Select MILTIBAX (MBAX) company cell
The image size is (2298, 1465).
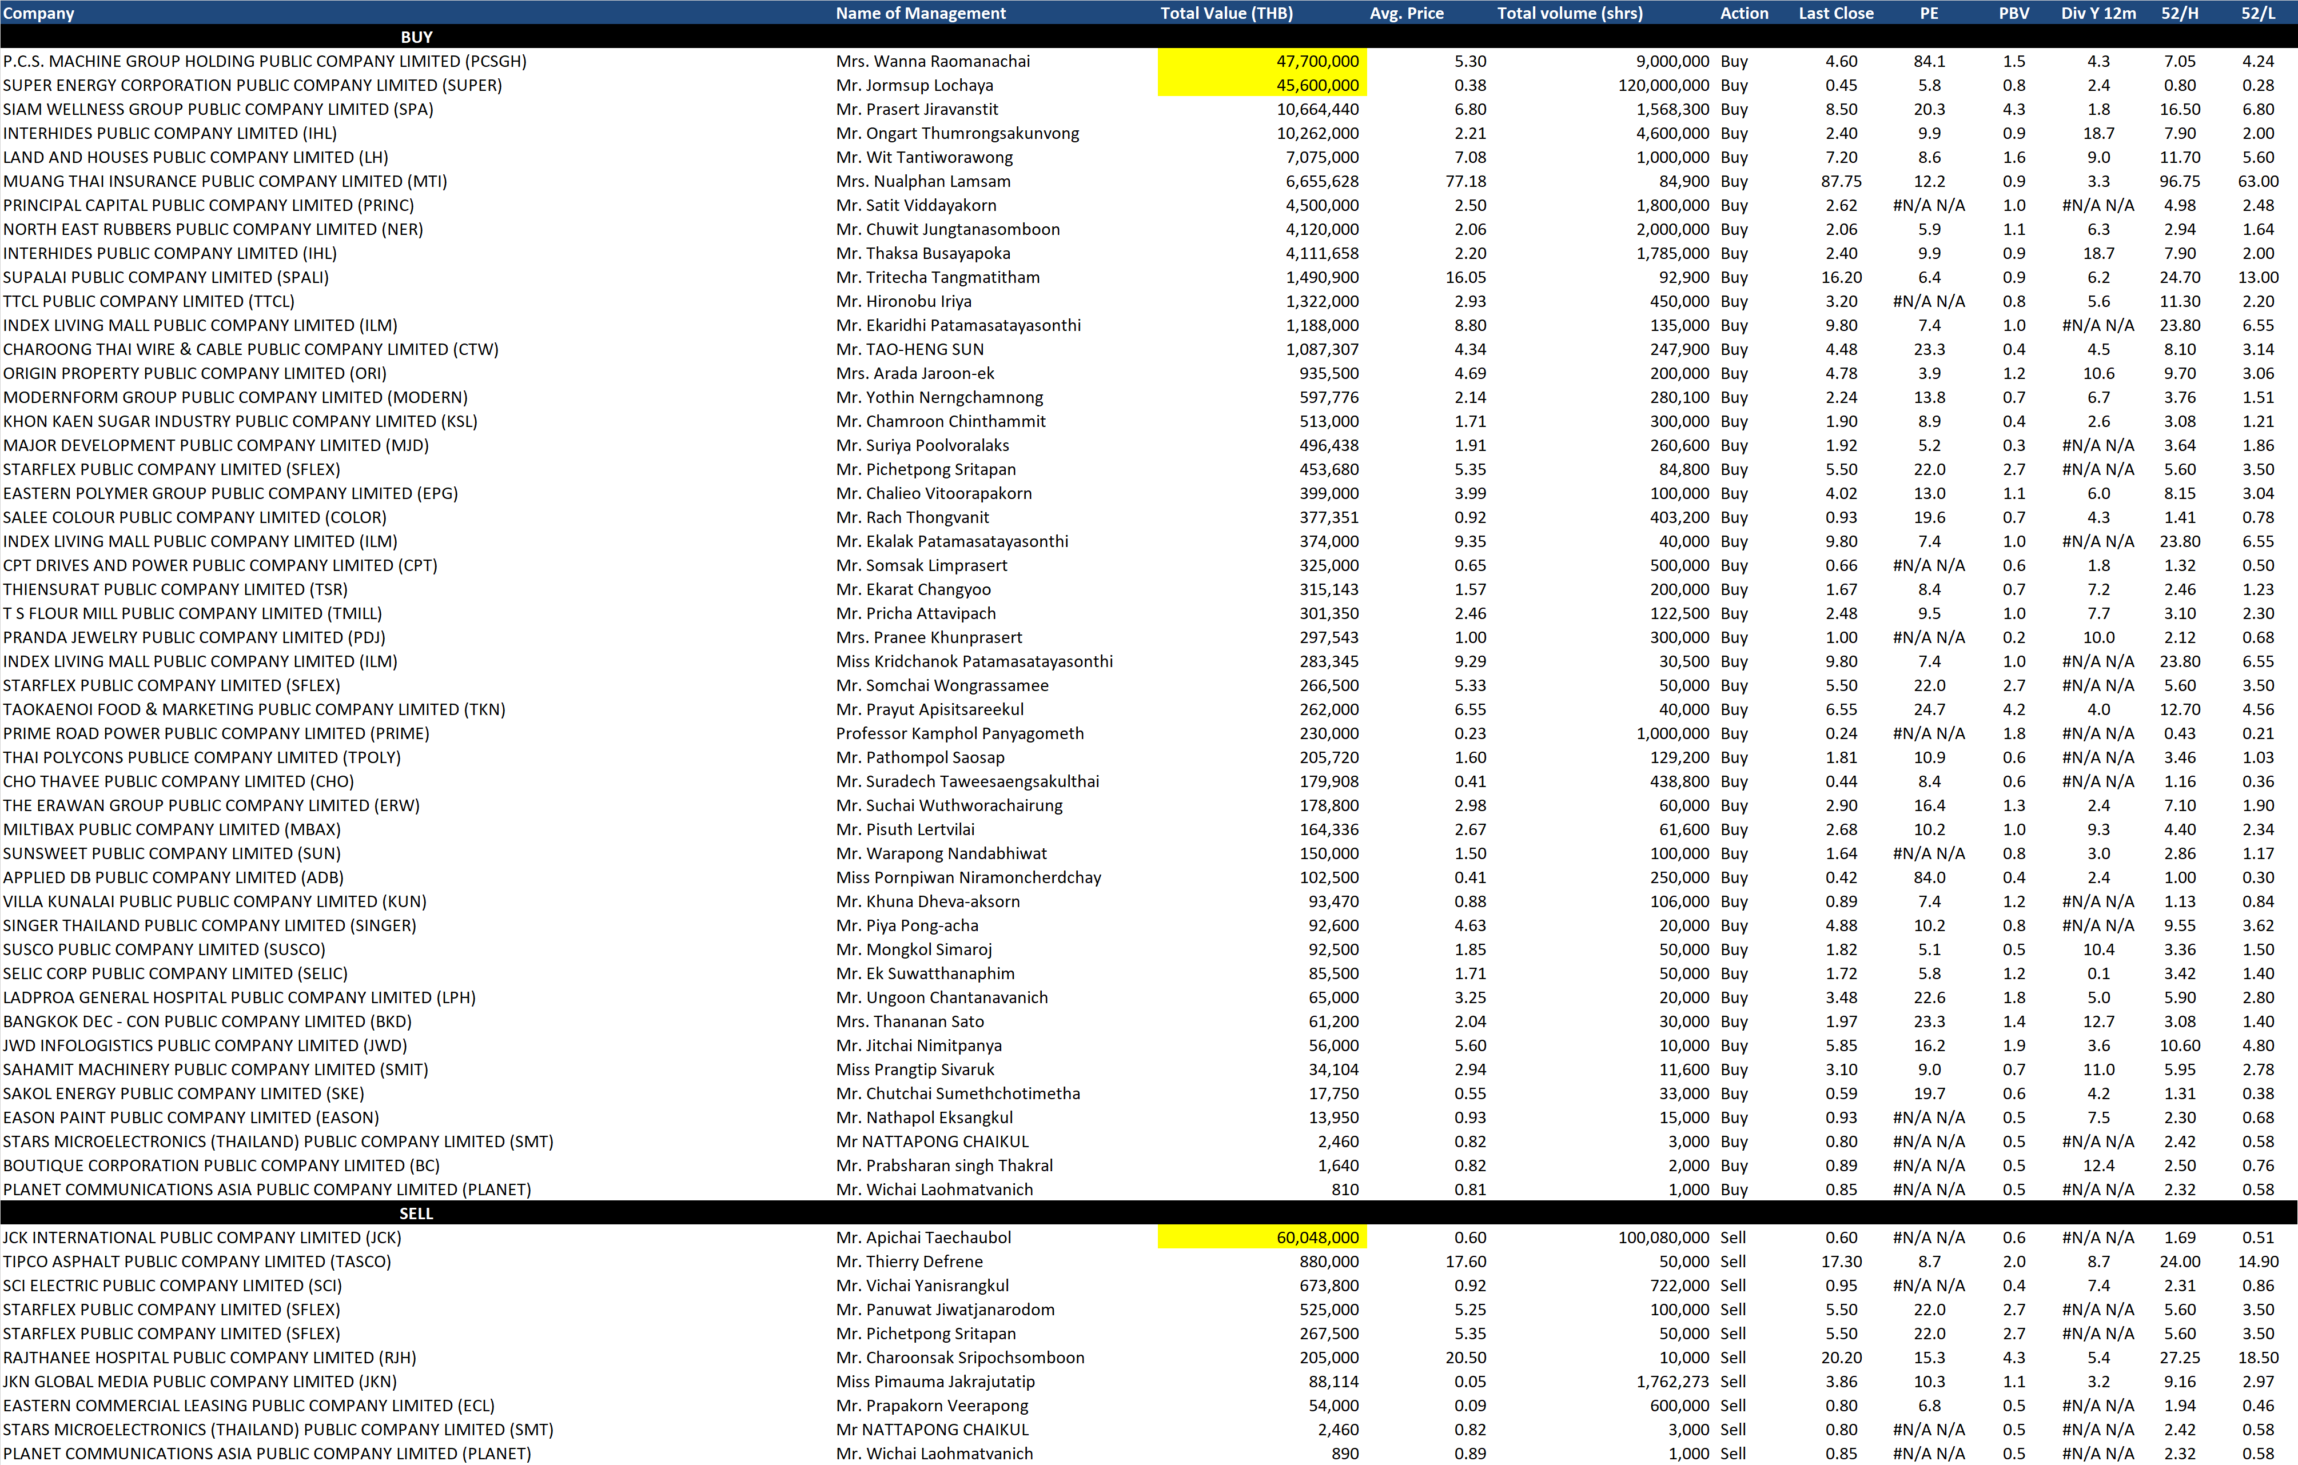point(172,830)
